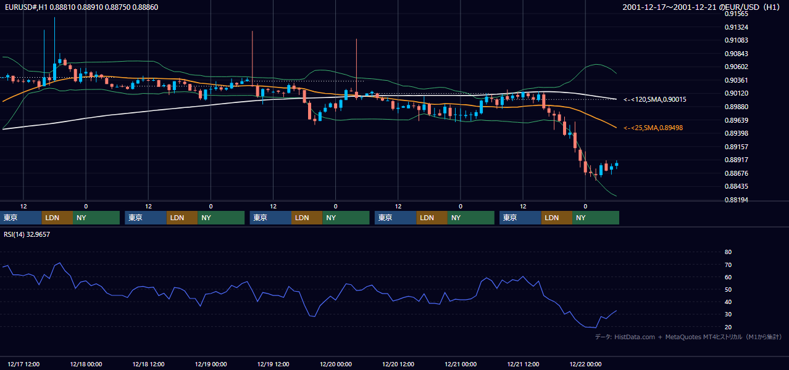
Task: Click the second 東京 session block from left
Action: pos(146,218)
